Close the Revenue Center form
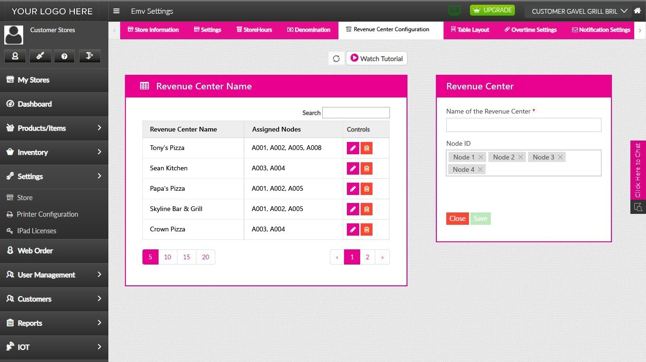646x362 pixels. (457, 219)
